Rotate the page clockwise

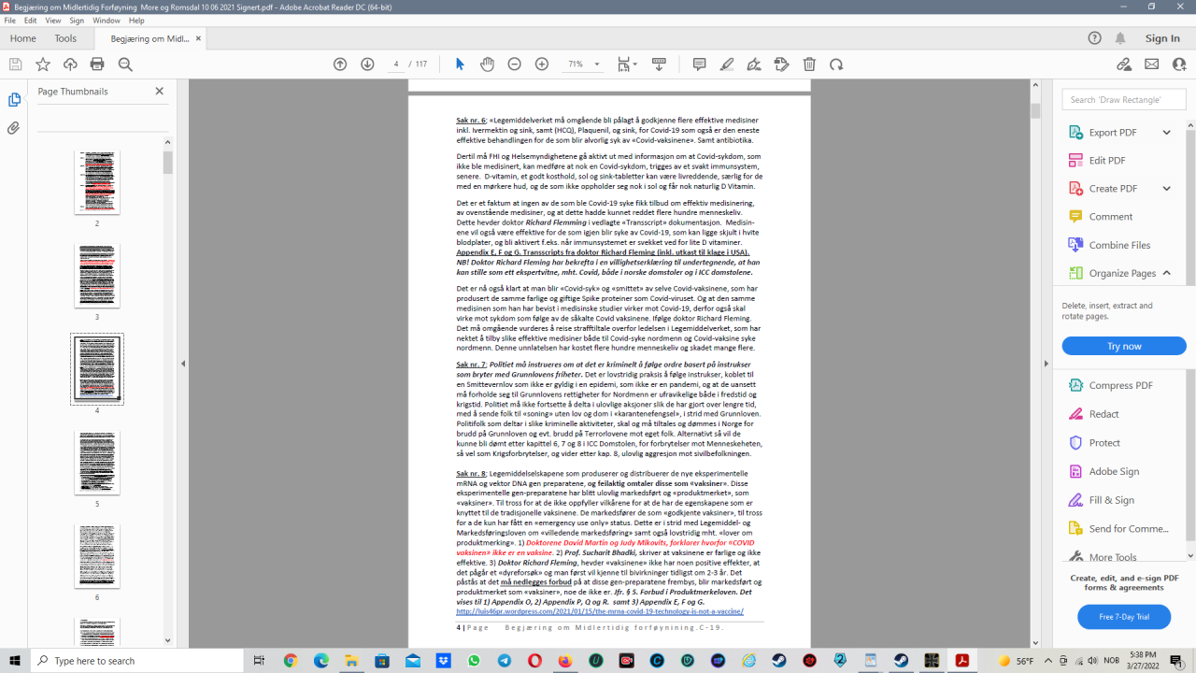coord(836,64)
